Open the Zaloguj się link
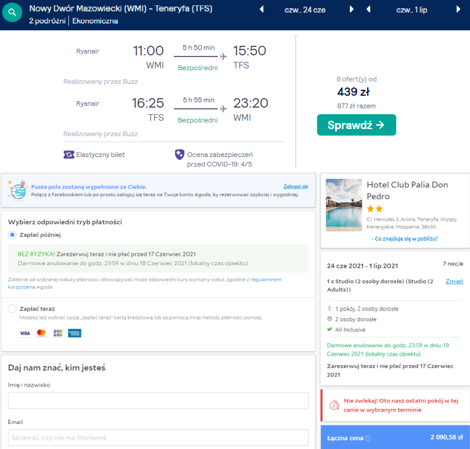Image resolution: width=470 pixels, height=449 pixels. 296,186
